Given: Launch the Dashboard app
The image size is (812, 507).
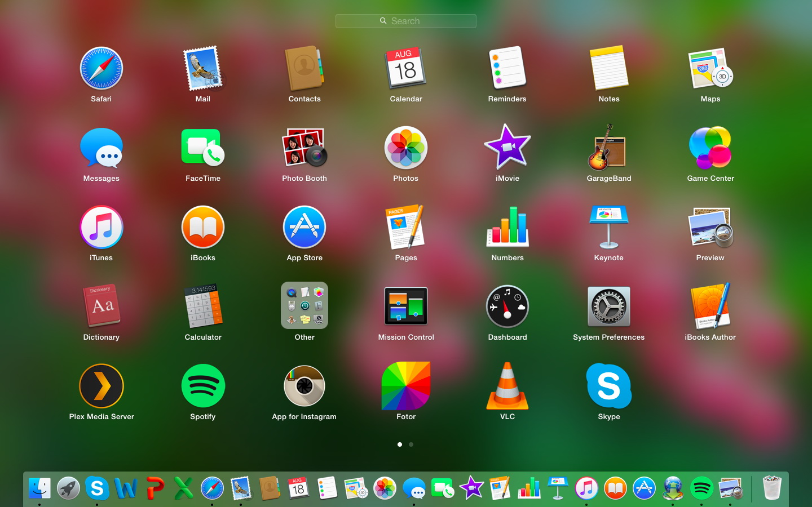Looking at the screenshot, I should [507, 307].
